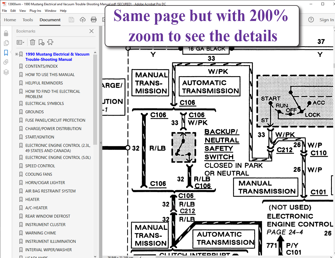This screenshot has width=335, height=258.
Task: Add a new bookmark icon
Action: point(41,42)
